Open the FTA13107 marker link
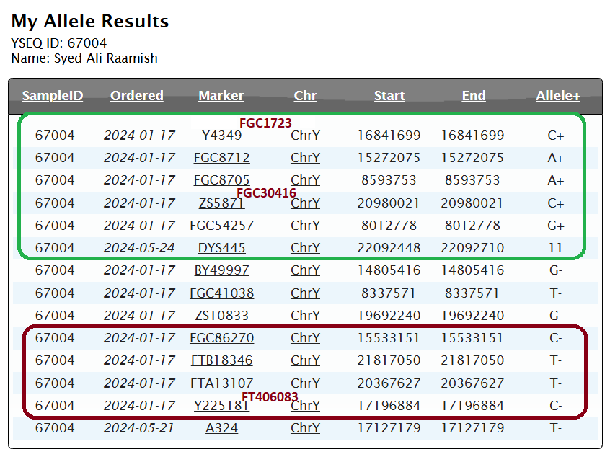Viewport: 610px width, 457px height. point(221,383)
